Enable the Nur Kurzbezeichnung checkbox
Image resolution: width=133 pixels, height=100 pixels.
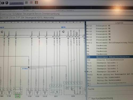(90, 98)
